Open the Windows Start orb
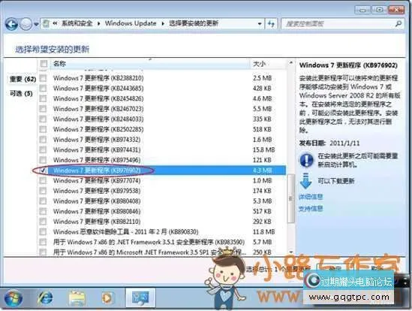This screenshot has width=412, height=311. [x=13, y=298]
